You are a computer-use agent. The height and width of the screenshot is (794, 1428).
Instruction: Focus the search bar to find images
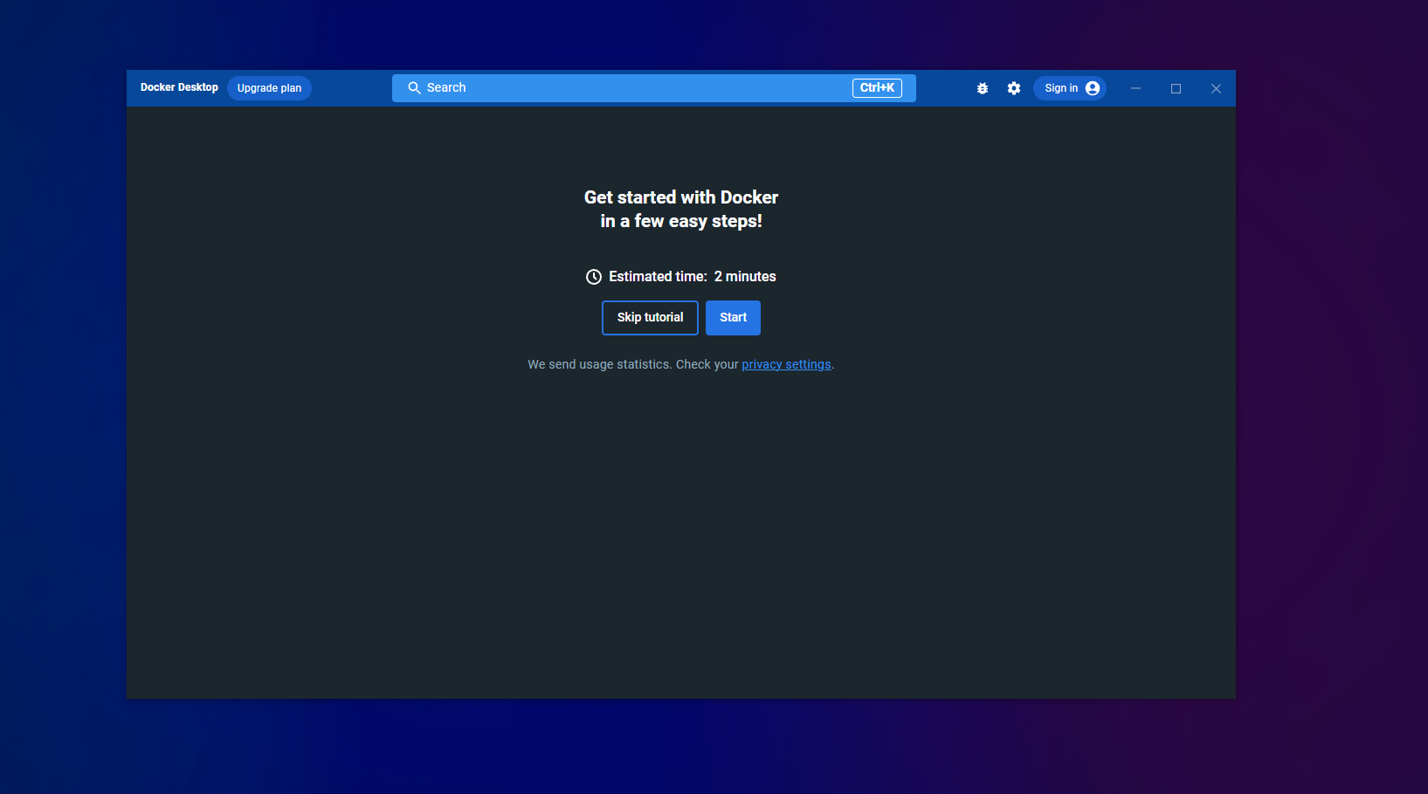611,87
